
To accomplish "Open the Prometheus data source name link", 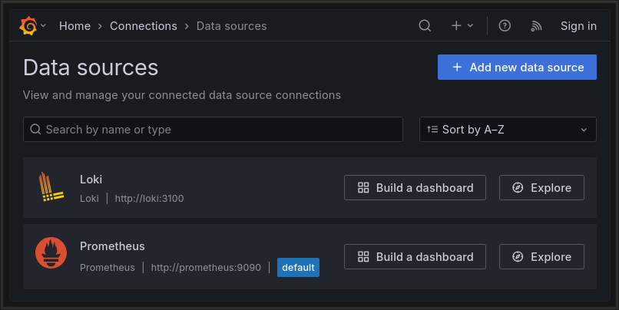I will 112,246.
